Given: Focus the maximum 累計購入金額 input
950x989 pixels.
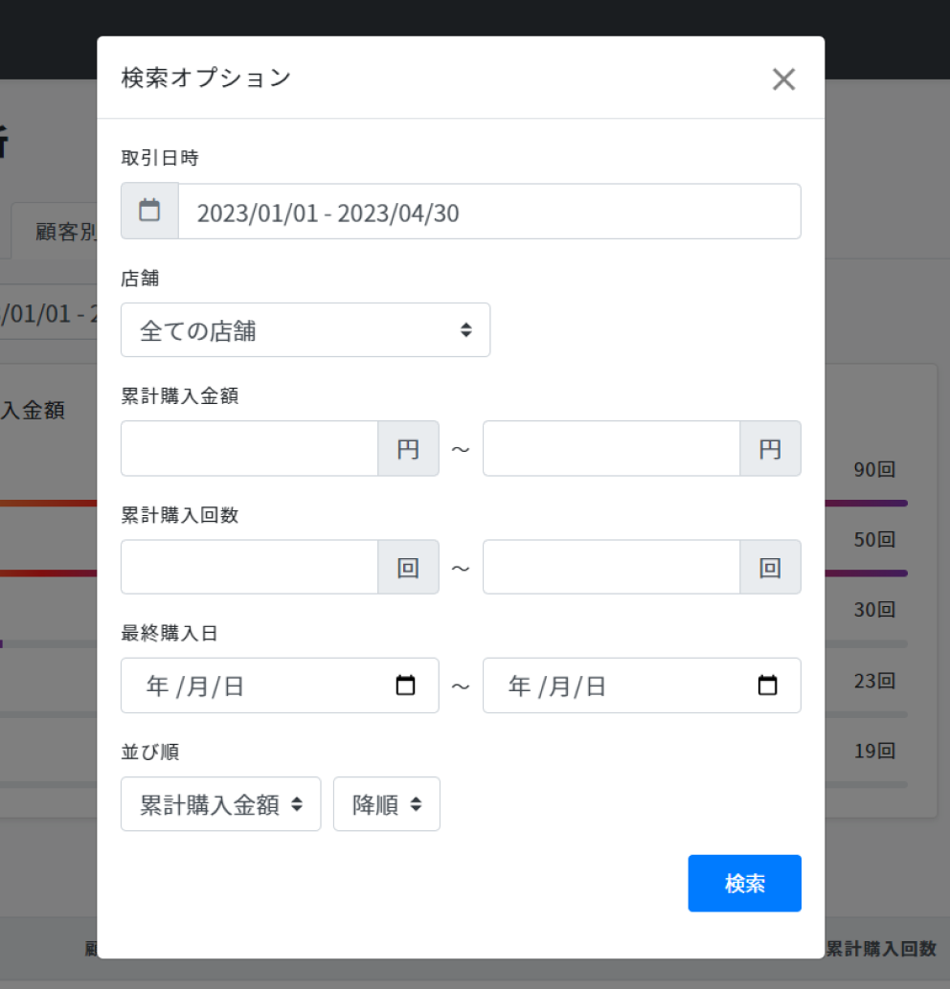Looking at the screenshot, I should 611,449.
